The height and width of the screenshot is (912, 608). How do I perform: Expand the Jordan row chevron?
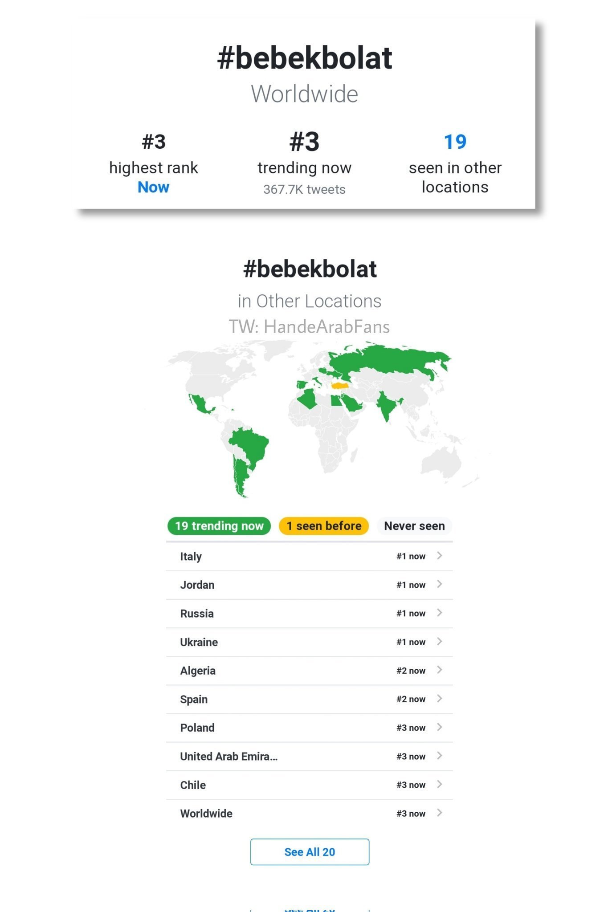pyautogui.click(x=439, y=584)
